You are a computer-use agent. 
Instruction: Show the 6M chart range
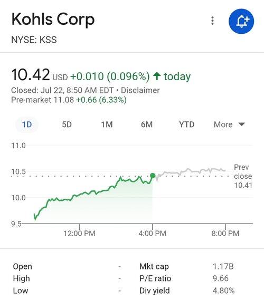147,124
